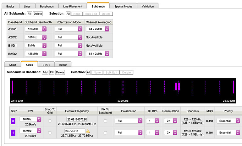Click the purple SBP 1 badge
This screenshot has width=242, height=146.
(x=13, y=133)
